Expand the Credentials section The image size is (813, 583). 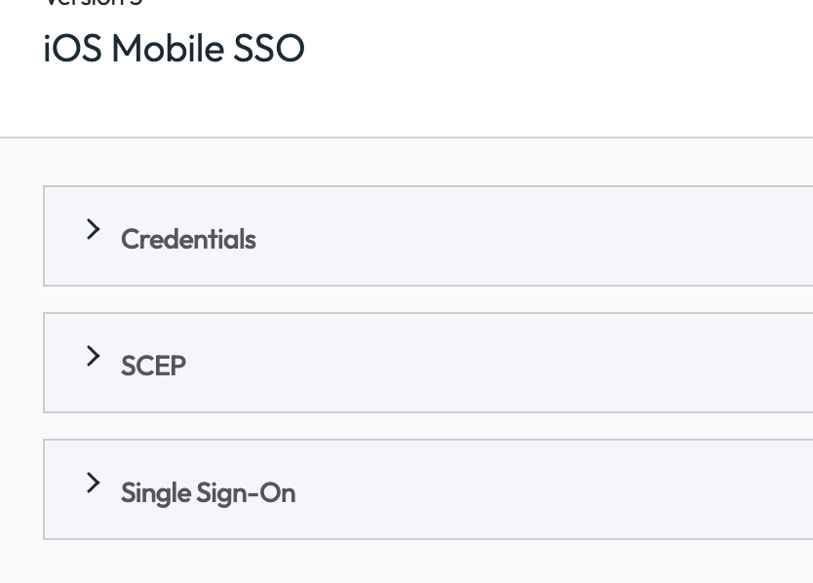pyautogui.click(x=94, y=230)
